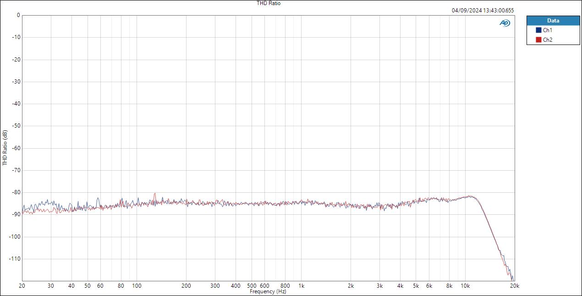Click the THD Ratio (dB) vertical axis label

click(5, 148)
